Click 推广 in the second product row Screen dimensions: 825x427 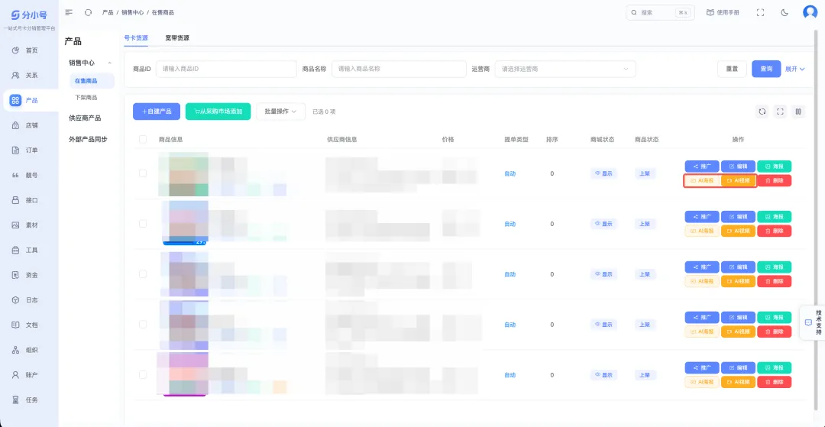coord(702,217)
